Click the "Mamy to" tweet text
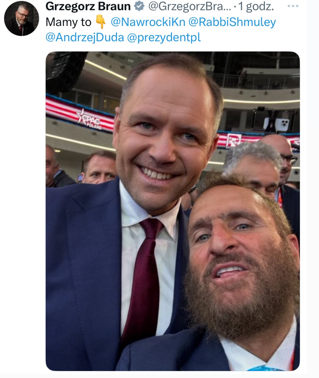This screenshot has width=319, height=378. 68,22
